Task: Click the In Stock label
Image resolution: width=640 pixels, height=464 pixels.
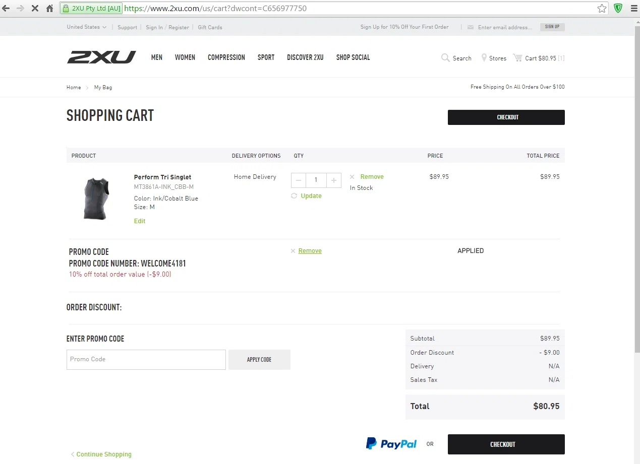Action: [362, 188]
